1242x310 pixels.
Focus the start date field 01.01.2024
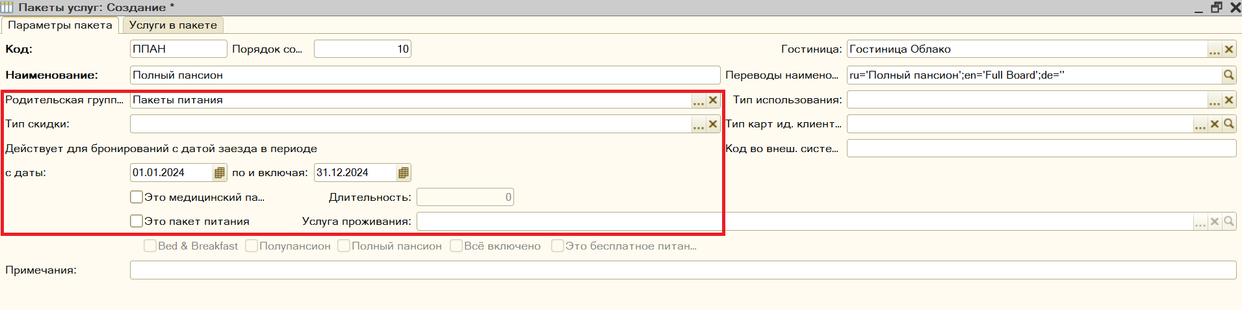click(172, 173)
